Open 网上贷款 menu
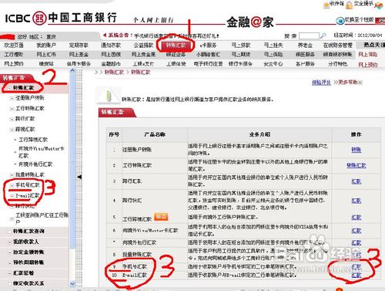385x291 pixels. coord(241,46)
